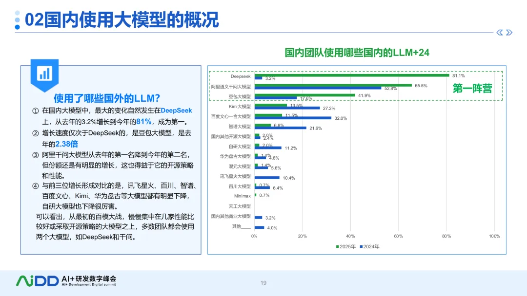Screen dimensions: 527x296
Task: Click the slide title 02国内使用大模型的概况
Action: pyautogui.click(x=122, y=19)
